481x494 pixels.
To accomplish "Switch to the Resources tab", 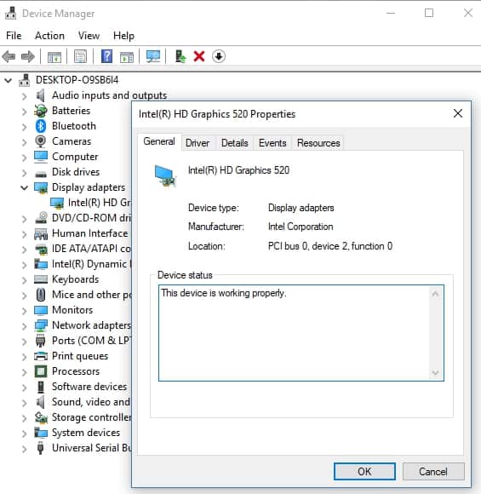I will [x=318, y=143].
